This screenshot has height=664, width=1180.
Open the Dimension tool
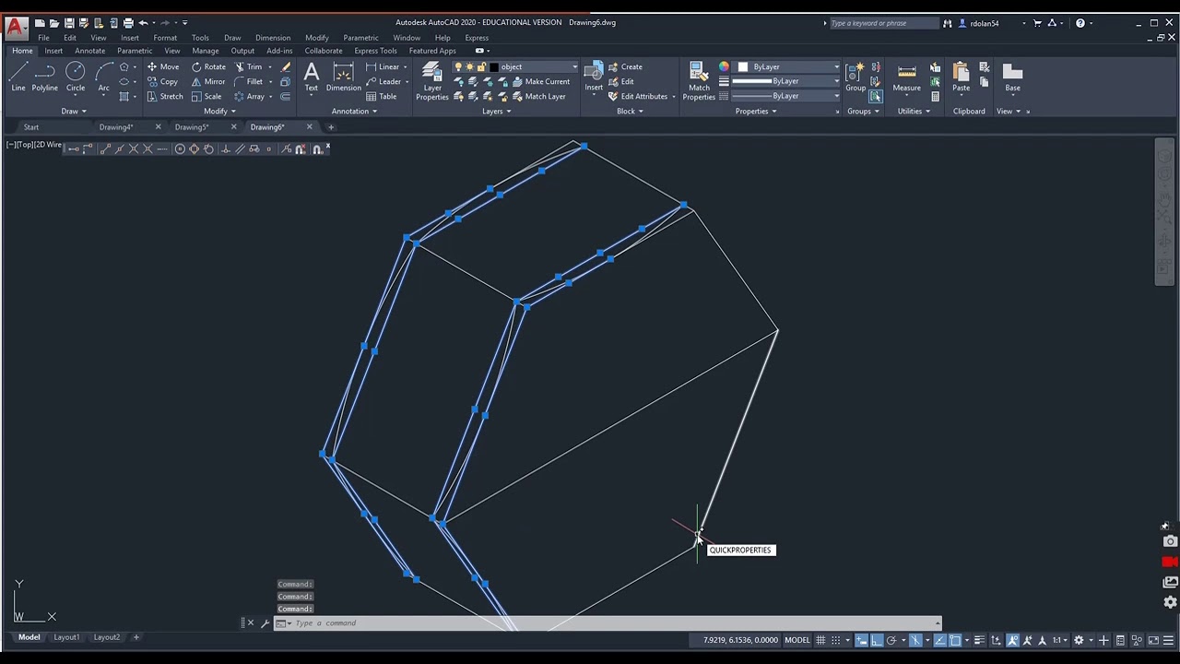[343, 77]
